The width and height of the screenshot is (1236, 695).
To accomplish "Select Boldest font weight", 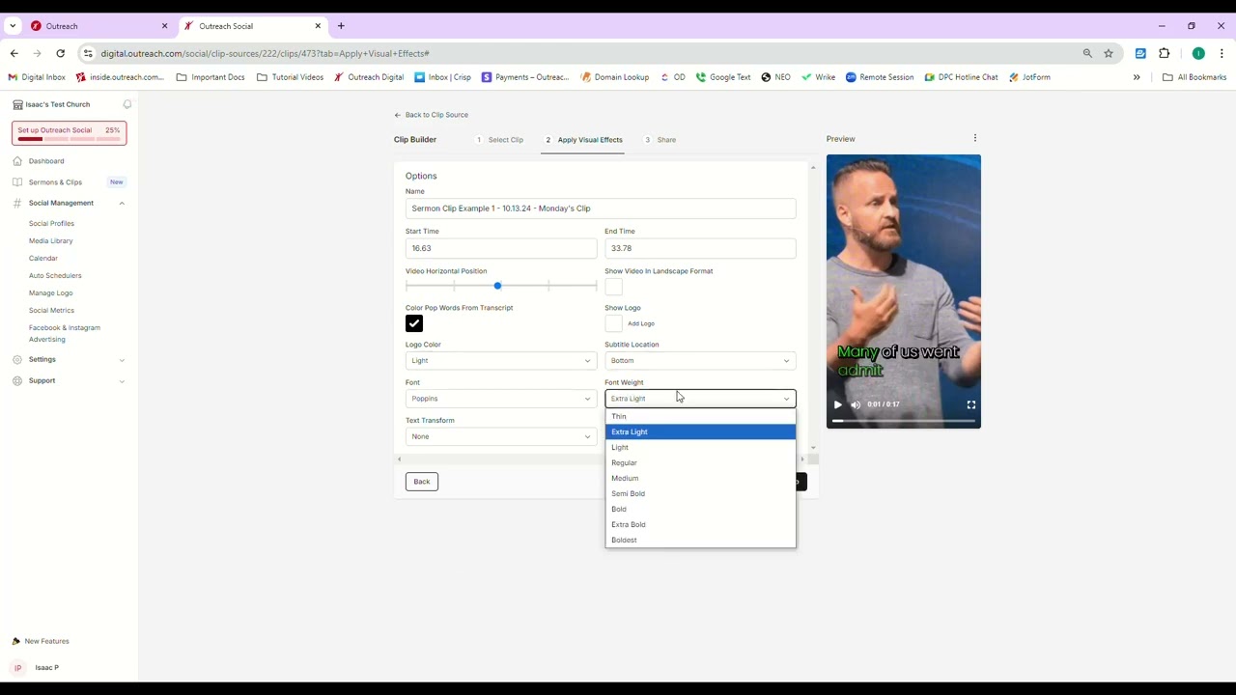I will (x=700, y=540).
